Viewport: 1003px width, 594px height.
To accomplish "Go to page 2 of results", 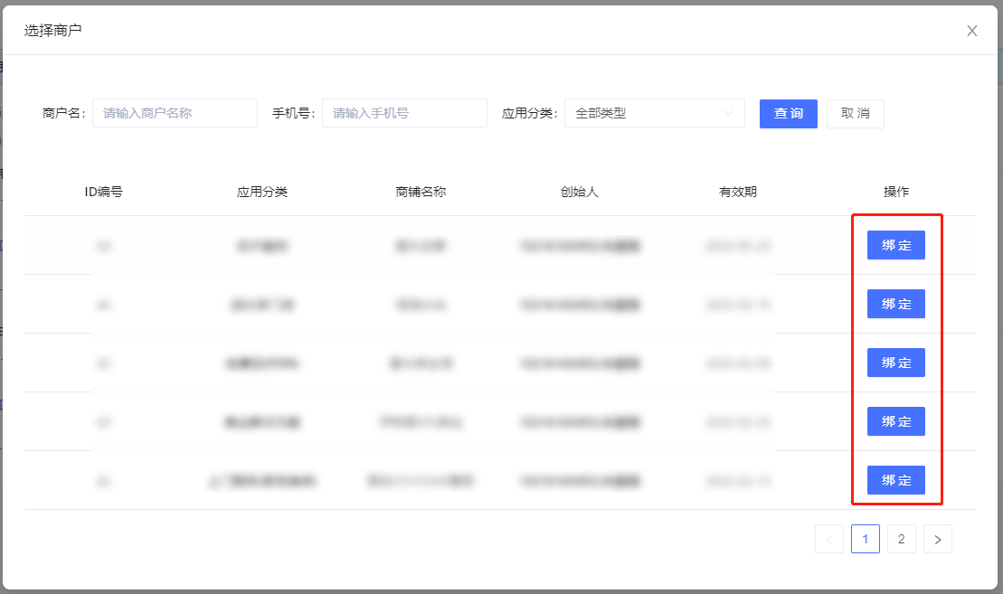I will point(902,539).
